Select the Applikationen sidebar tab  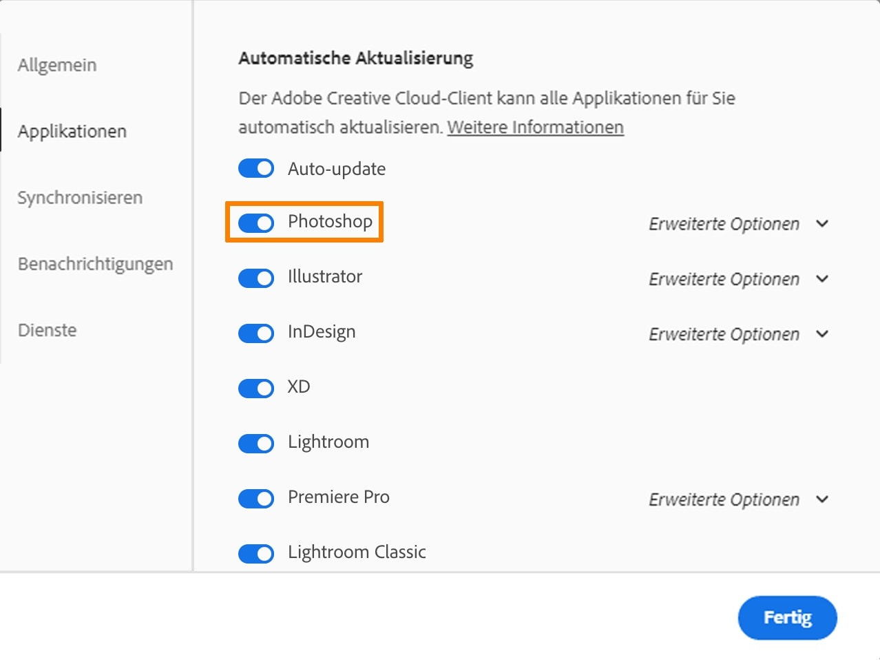[x=72, y=132]
